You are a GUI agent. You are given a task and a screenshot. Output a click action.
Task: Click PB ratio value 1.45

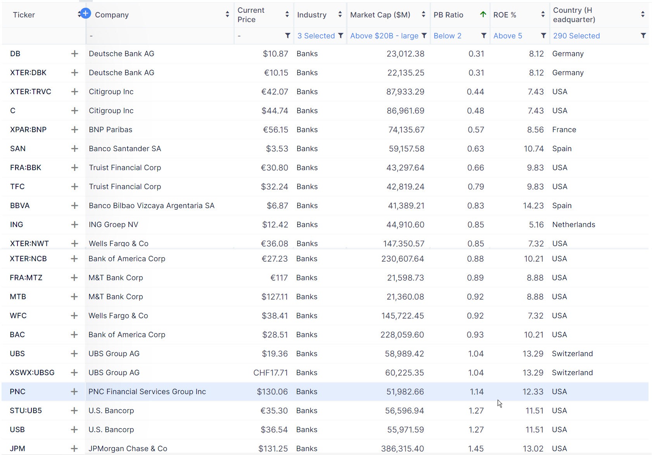[476, 449]
